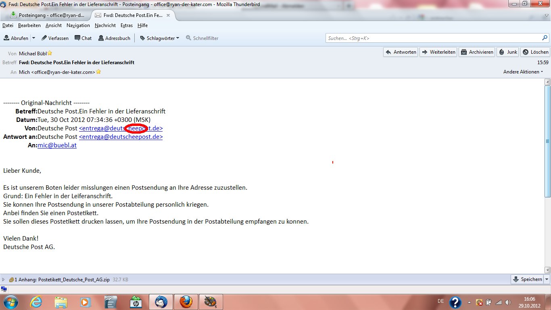Screen dimensions: 551x310
Task: Click the sender name Michael Bübl
Action: [33, 53]
